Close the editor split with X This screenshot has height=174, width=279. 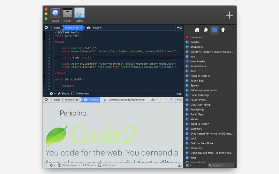coord(45,94)
